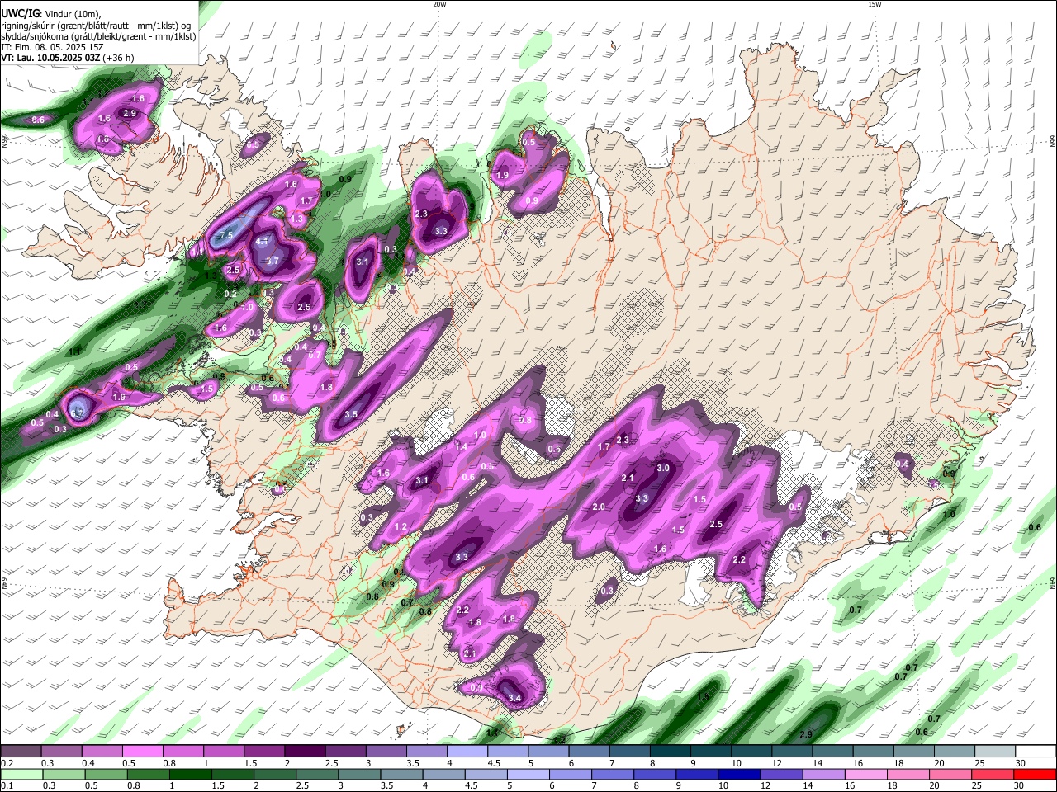Click the '4.7' precipitation value on the map

tap(263, 241)
